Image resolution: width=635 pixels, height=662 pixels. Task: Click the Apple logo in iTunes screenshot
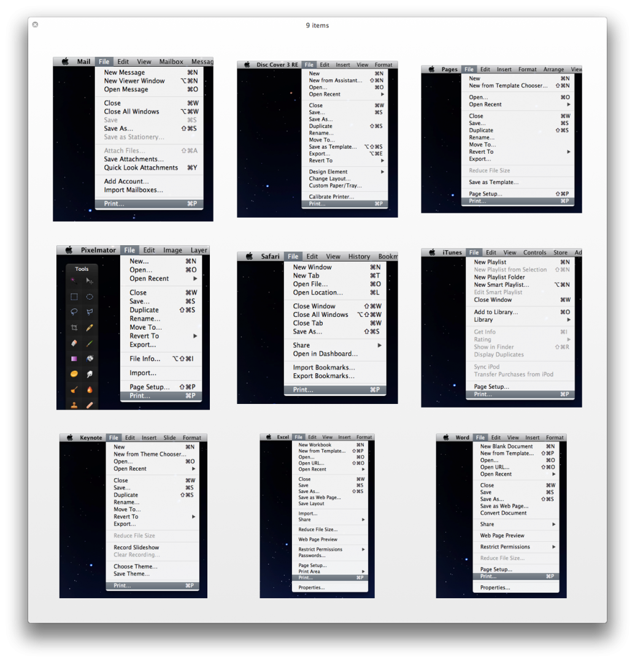432,253
